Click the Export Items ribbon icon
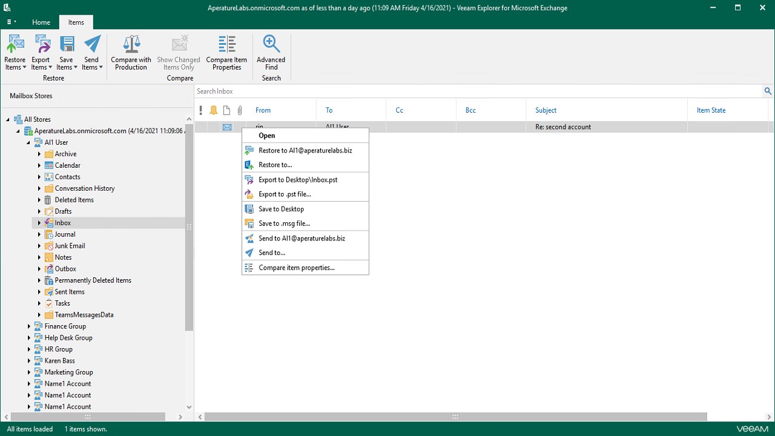The image size is (775, 436). (x=41, y=45)
